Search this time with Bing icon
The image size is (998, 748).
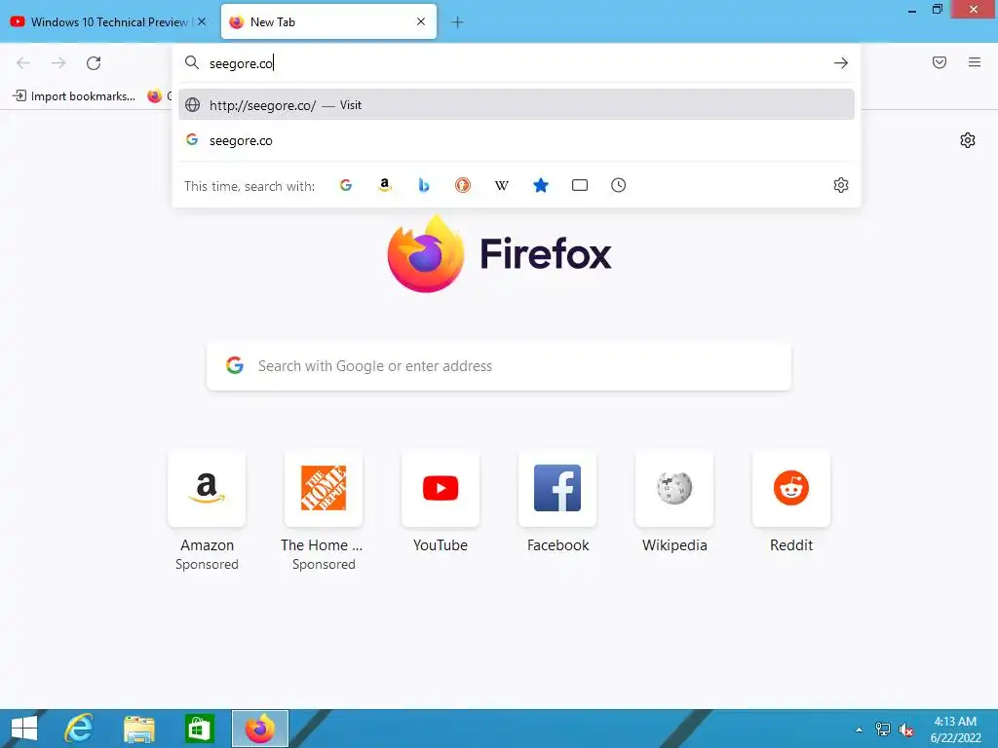tap(424, 185)
